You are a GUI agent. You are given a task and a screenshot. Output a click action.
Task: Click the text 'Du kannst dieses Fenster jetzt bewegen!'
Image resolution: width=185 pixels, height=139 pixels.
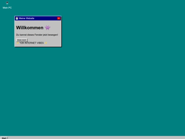point(37,35)
